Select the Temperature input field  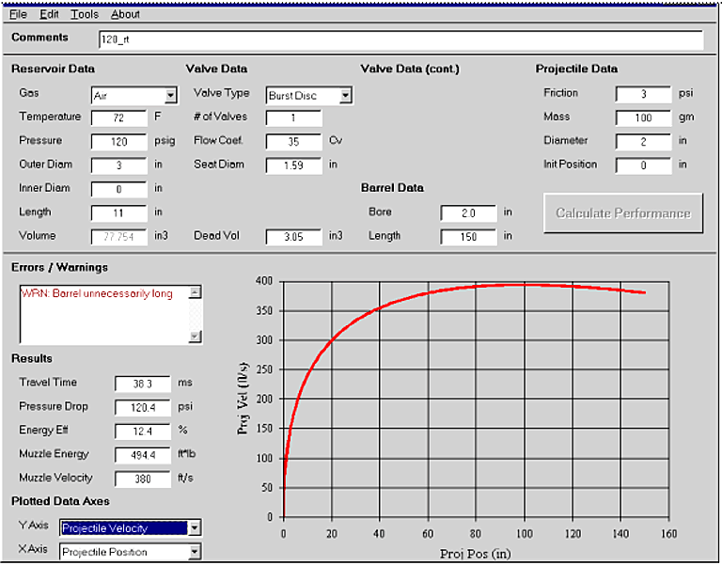pos(118,118)
